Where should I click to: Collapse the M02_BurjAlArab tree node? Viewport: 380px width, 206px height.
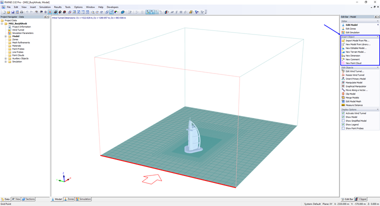point(2,24)
